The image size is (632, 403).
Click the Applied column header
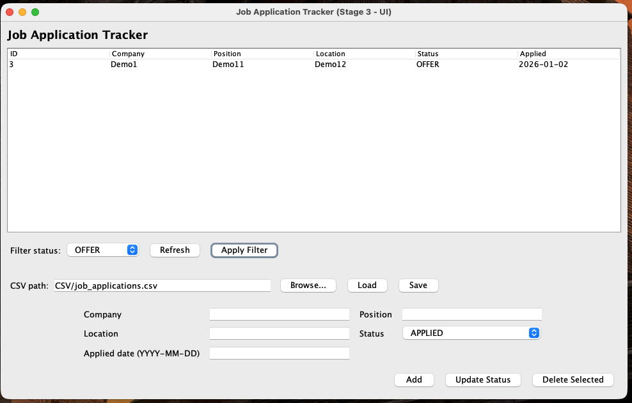tap(569, 54)
